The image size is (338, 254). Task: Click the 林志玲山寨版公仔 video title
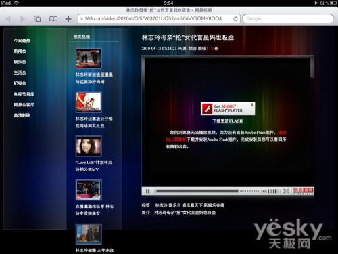click(x=94, y=122)
